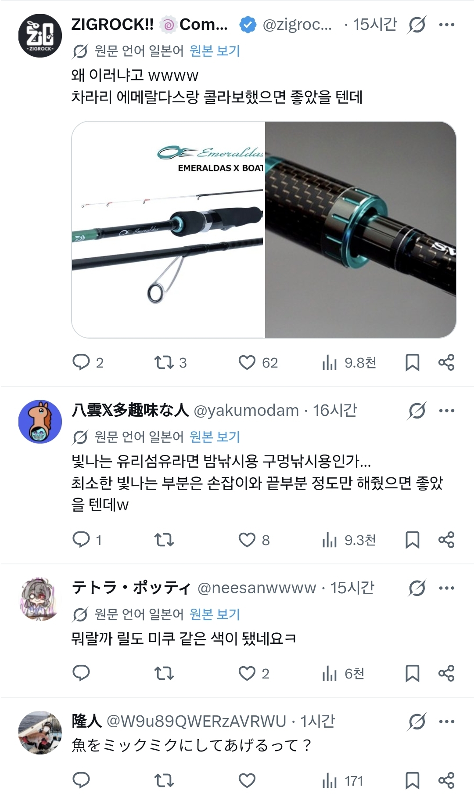Toggle the Grok translation icon on 隆人 reply
Screen dimensions: 474x794
(x=417, y=721)
